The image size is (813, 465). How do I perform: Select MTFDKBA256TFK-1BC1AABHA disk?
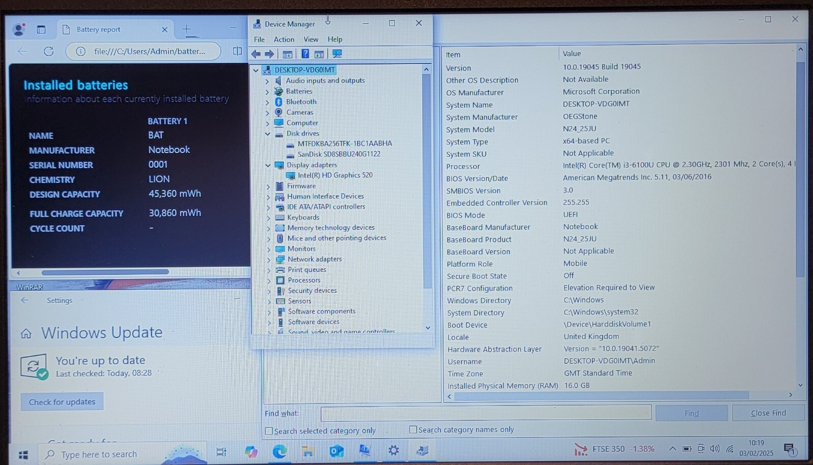(x=345, y=144)
